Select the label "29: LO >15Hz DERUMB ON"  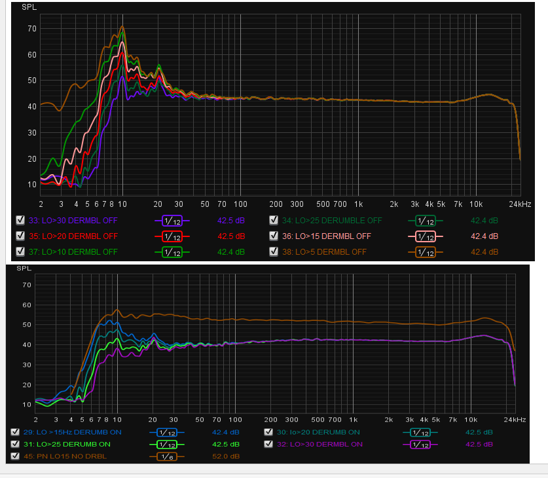coord(72,432)
